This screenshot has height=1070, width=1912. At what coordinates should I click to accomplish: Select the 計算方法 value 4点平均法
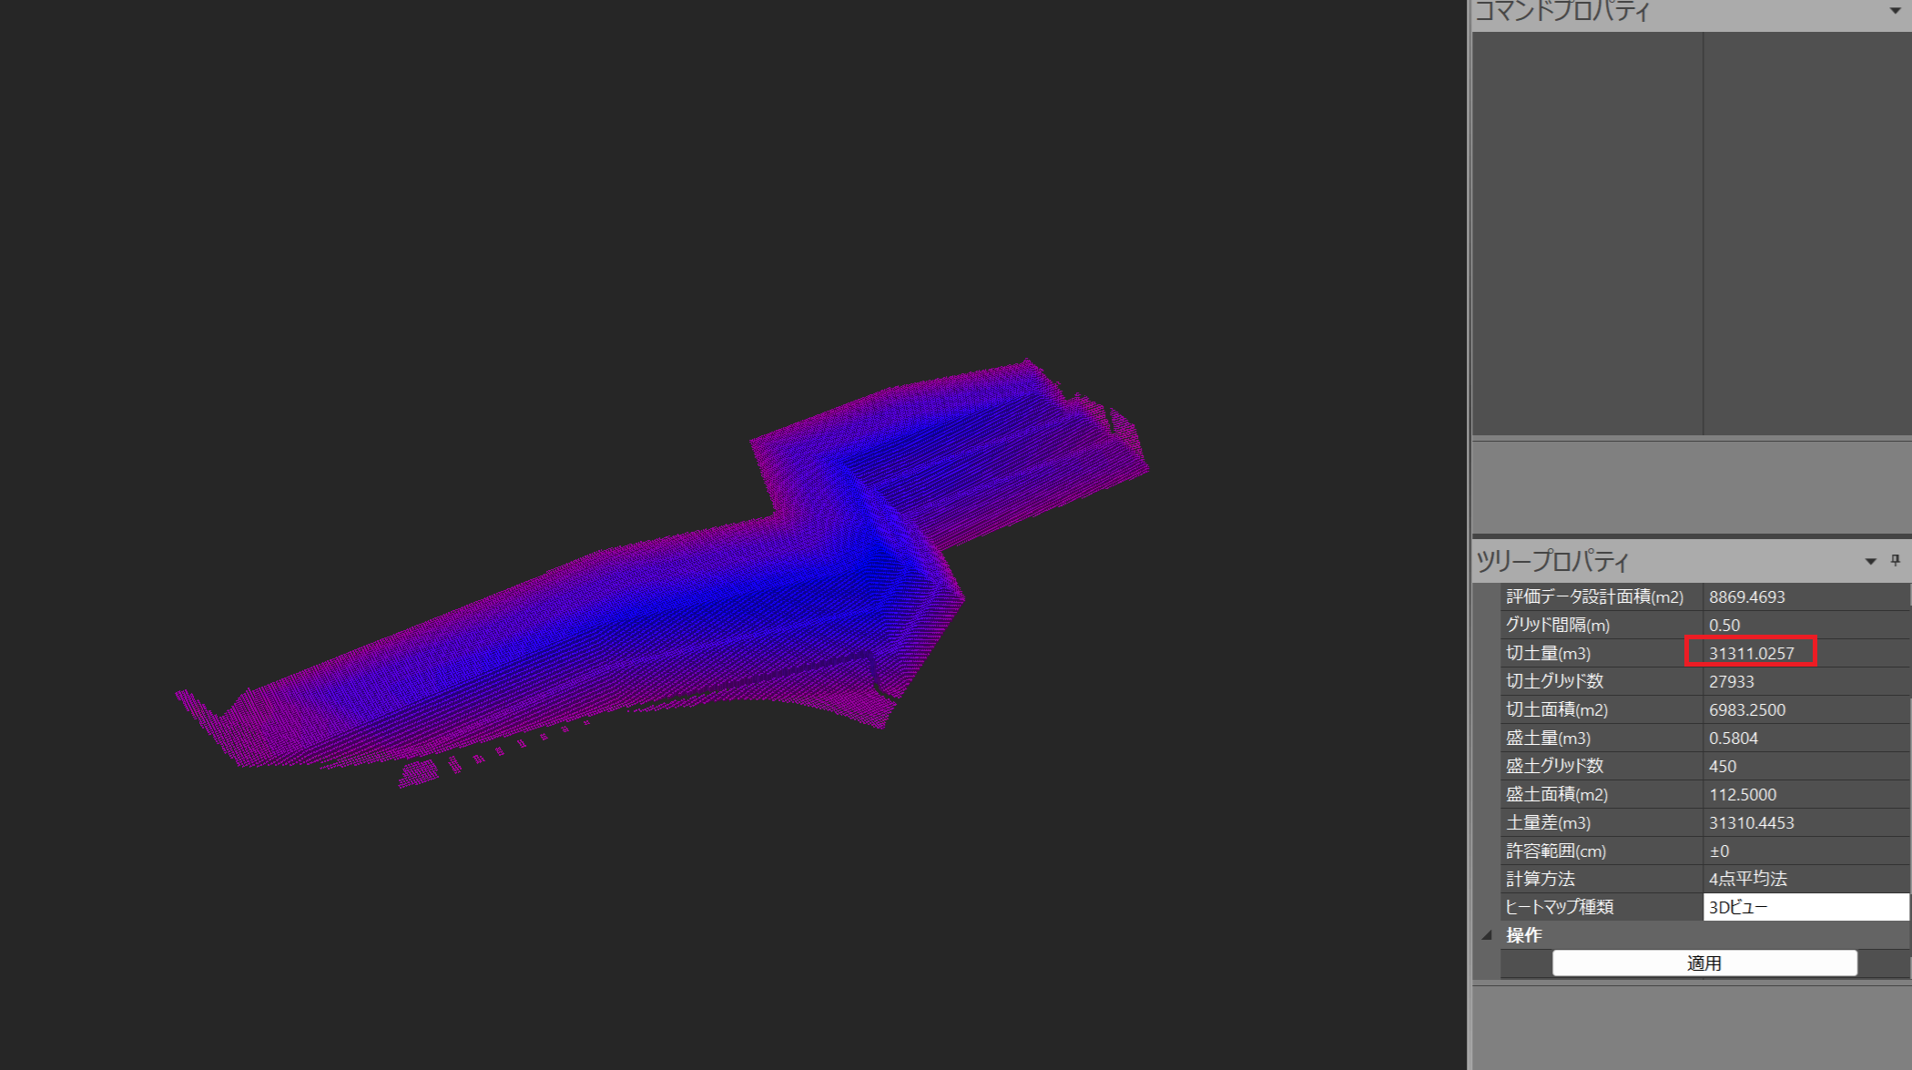1747,879
